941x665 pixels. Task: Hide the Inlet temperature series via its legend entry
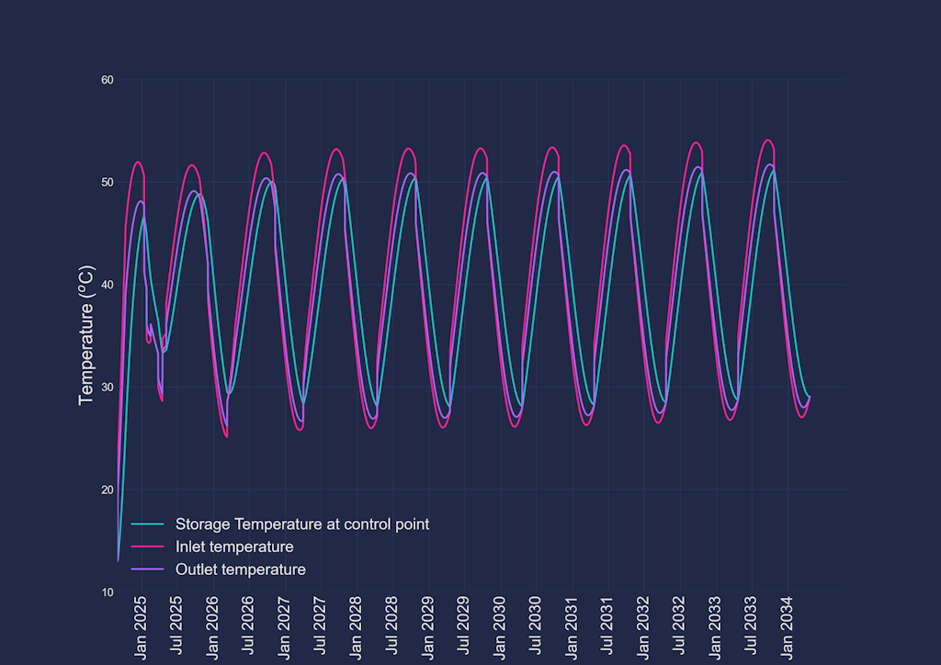234,547
